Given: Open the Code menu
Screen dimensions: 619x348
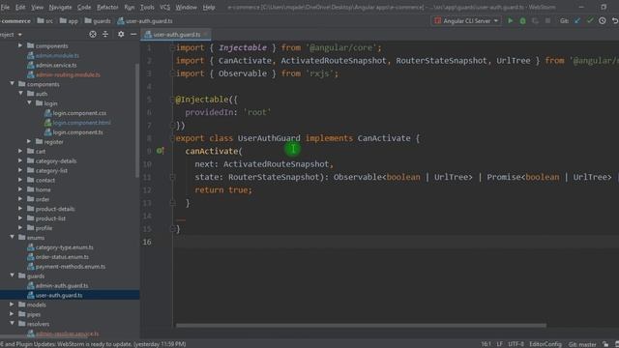Looking at the screenshot, I should pyautogui.click(x=84, y=7).
